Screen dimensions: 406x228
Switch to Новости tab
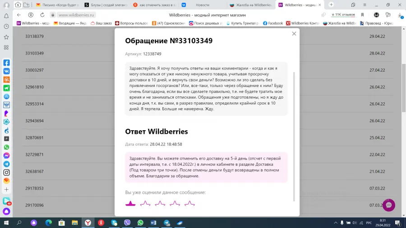coord(203,5)
